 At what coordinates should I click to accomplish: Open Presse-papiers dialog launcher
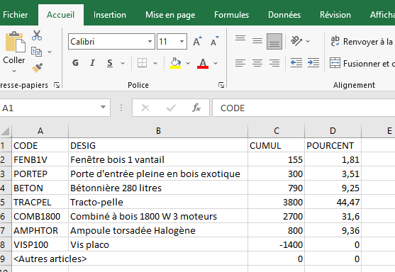pyautogui.click(x=57, y=85)
